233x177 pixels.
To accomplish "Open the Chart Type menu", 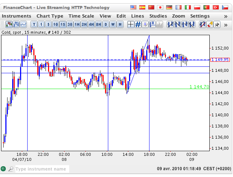I will click(x=50, y=16).
